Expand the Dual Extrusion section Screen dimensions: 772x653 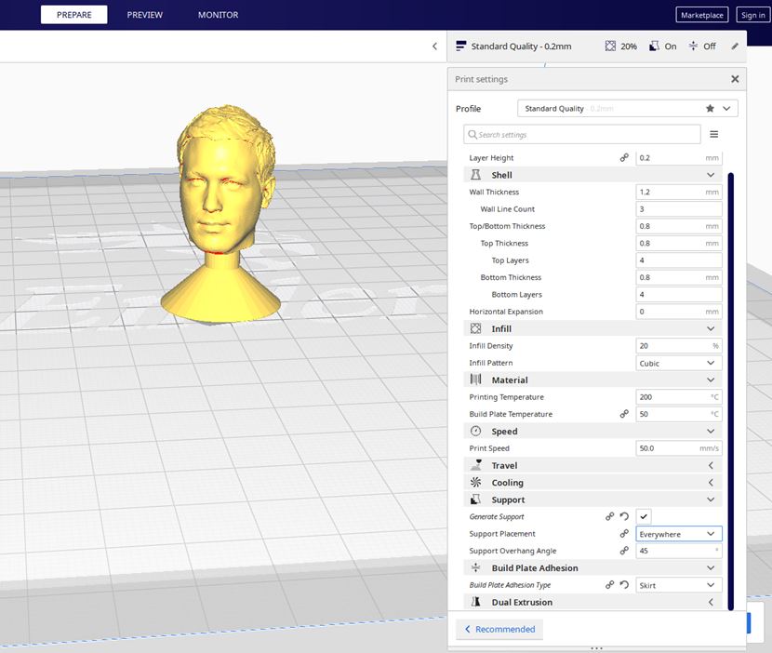pyautogui.click(x=711, y=602)
